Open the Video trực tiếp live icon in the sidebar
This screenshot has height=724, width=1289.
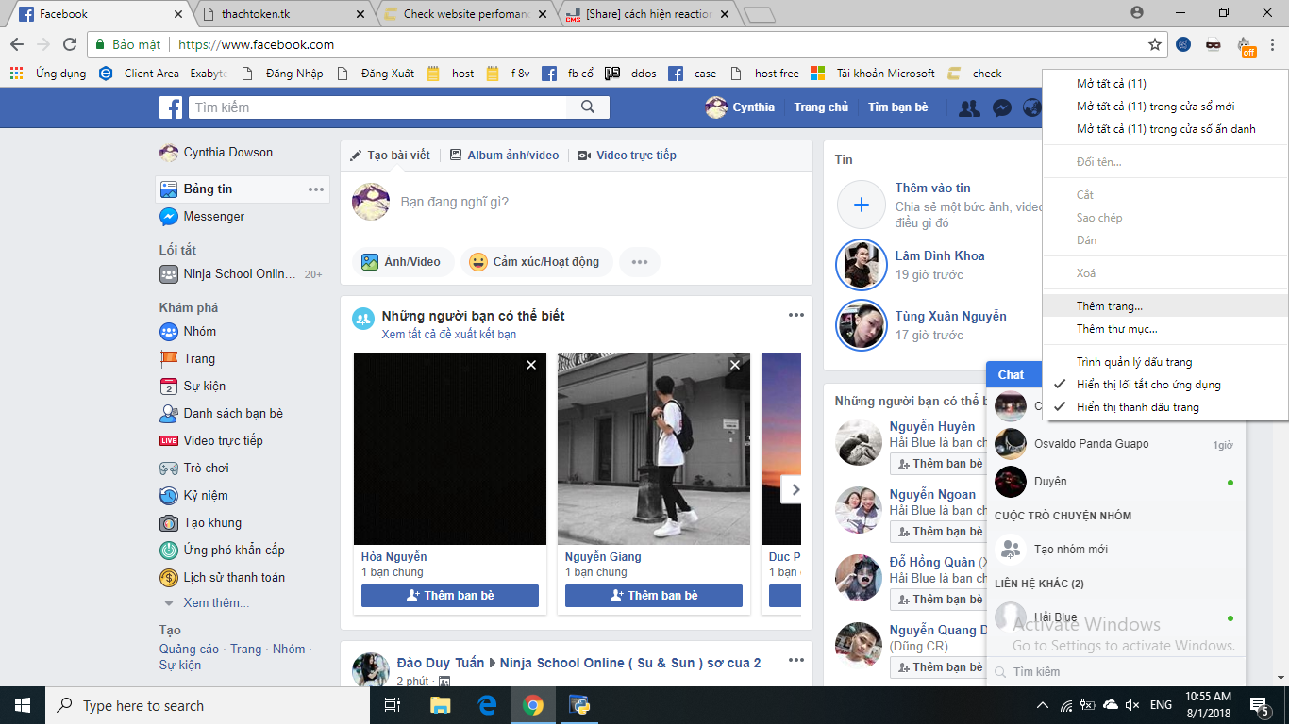pos(168,440)
